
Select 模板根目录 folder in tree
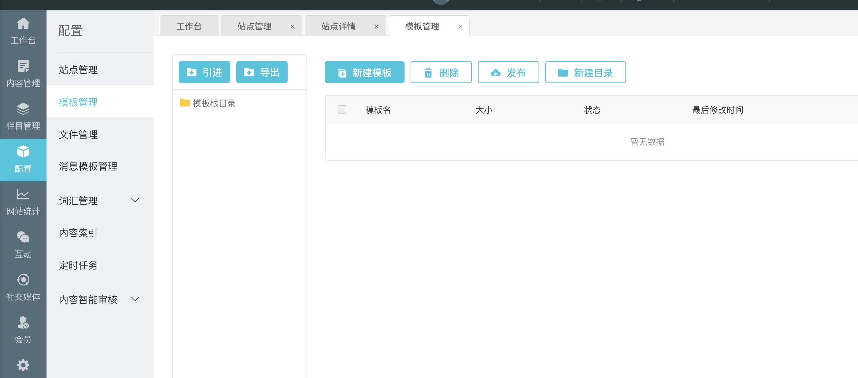[214, 104]
